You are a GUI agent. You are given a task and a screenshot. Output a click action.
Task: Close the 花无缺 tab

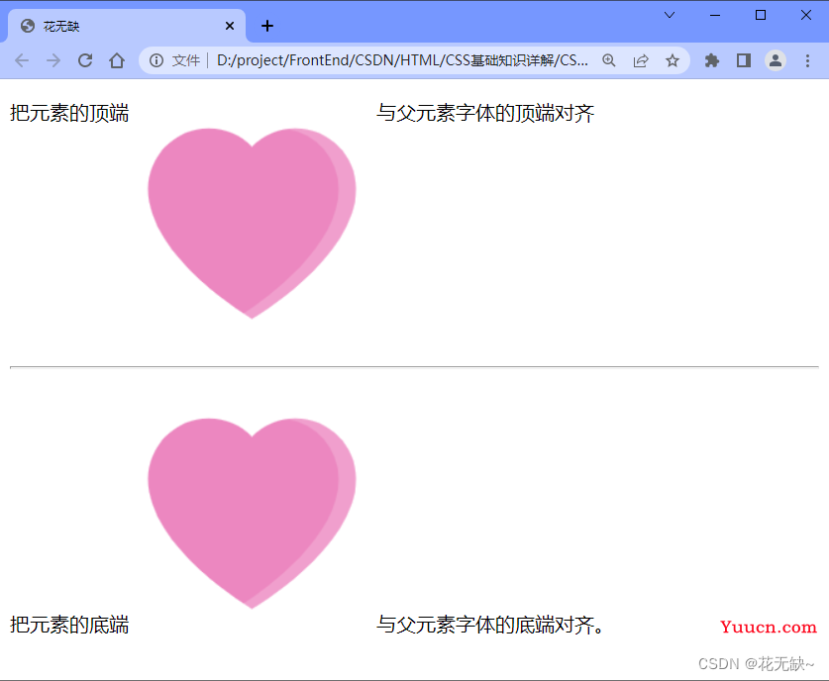230,26
